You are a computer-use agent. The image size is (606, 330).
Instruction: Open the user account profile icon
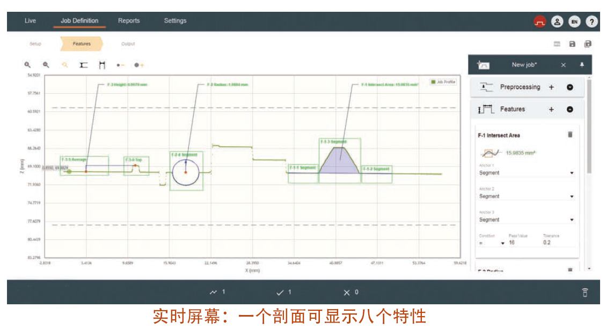coord(557,21)
